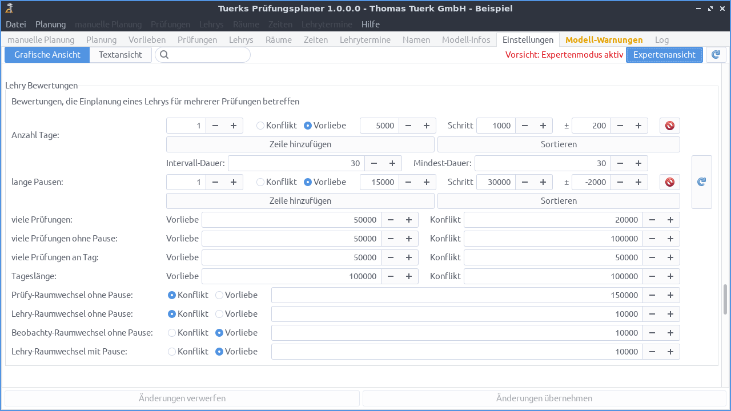Click the Sortieren button for lange Pausen
Screen dimensions: 731x411
(x=558, y=200)
